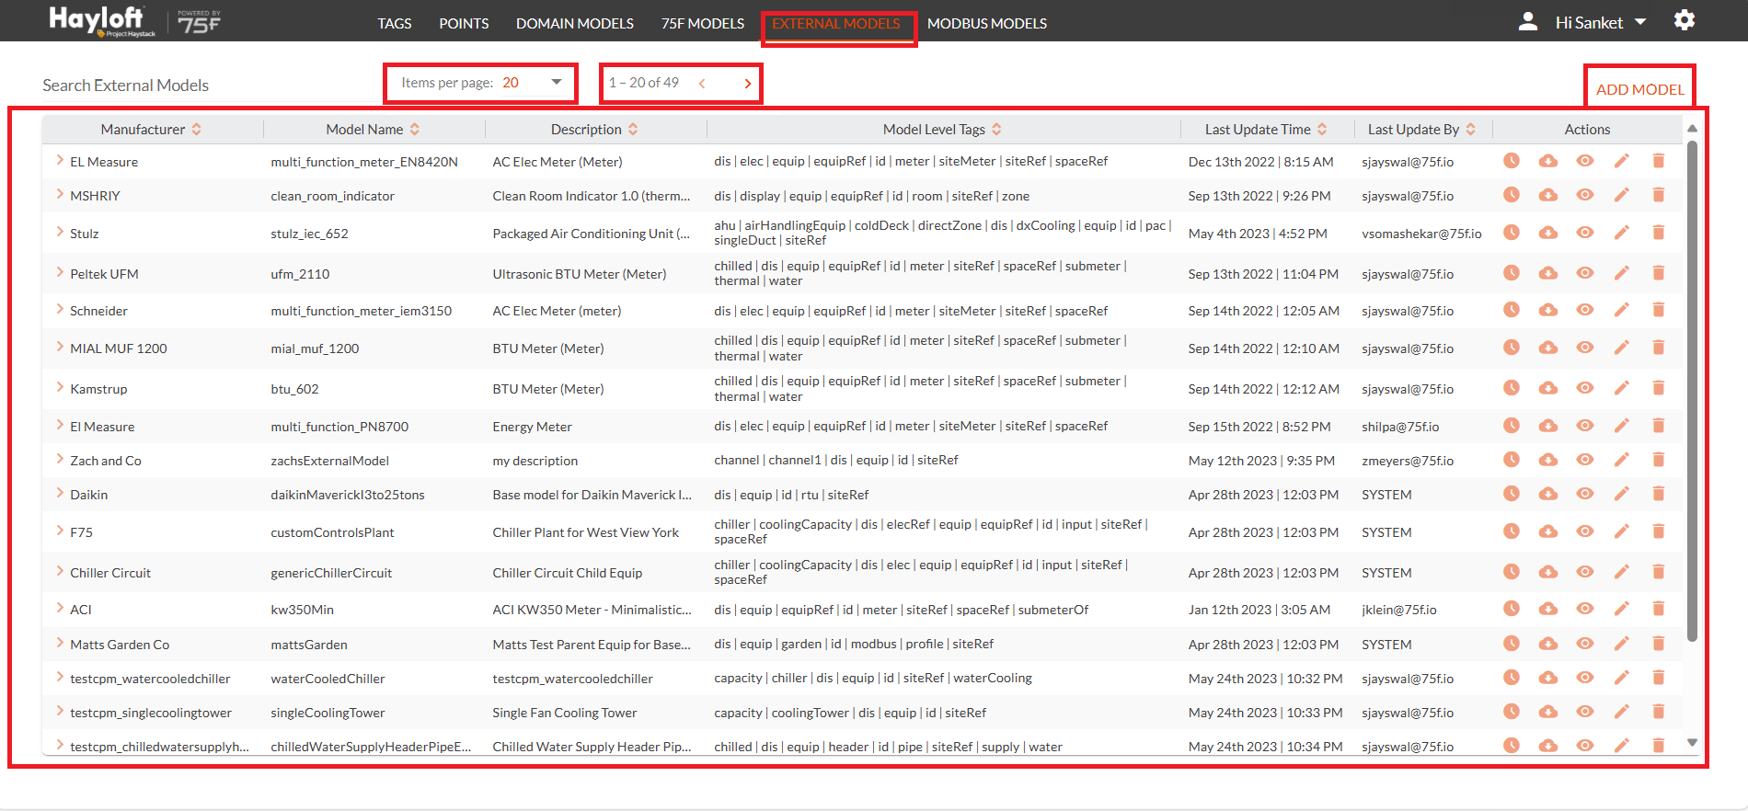Delete trash icon for Chiller Circuit row

click(1658, 572)
